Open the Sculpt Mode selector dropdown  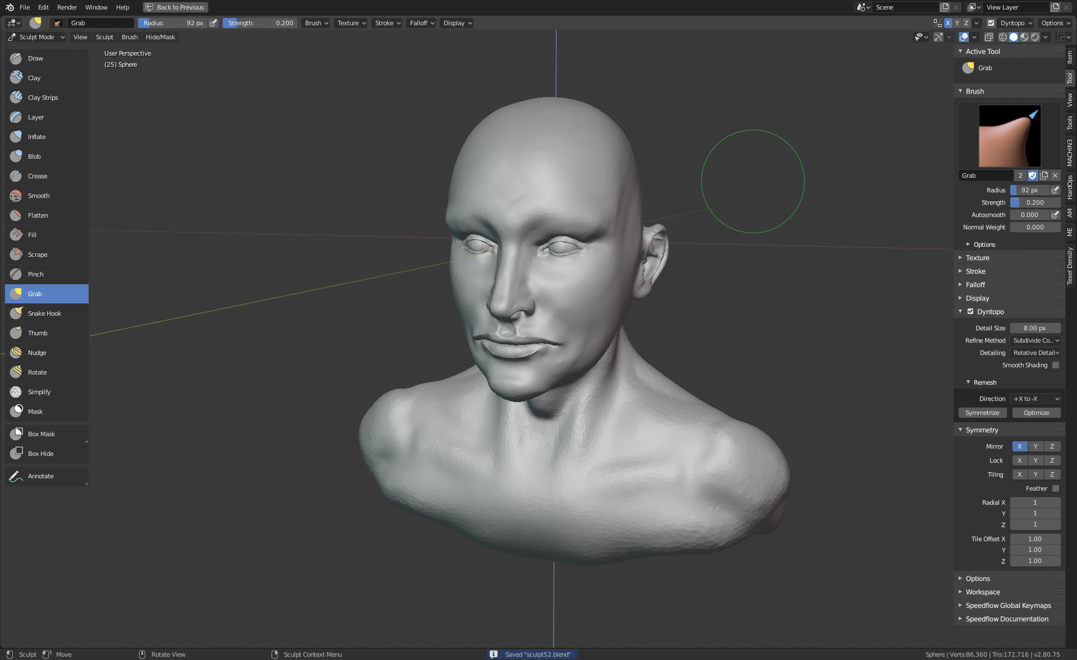[x=36, y=37]
